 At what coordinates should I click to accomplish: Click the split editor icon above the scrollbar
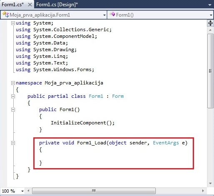pyautogui.click(x=210, y=23)
